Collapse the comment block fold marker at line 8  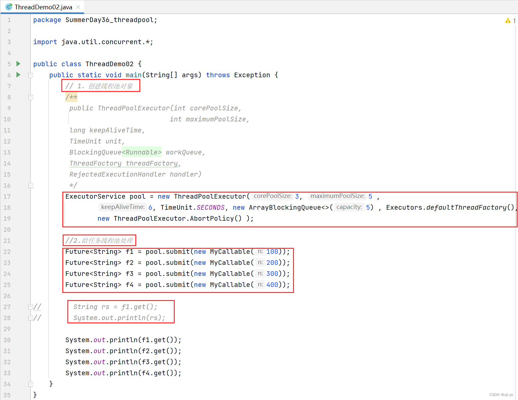tap(30, 97)
